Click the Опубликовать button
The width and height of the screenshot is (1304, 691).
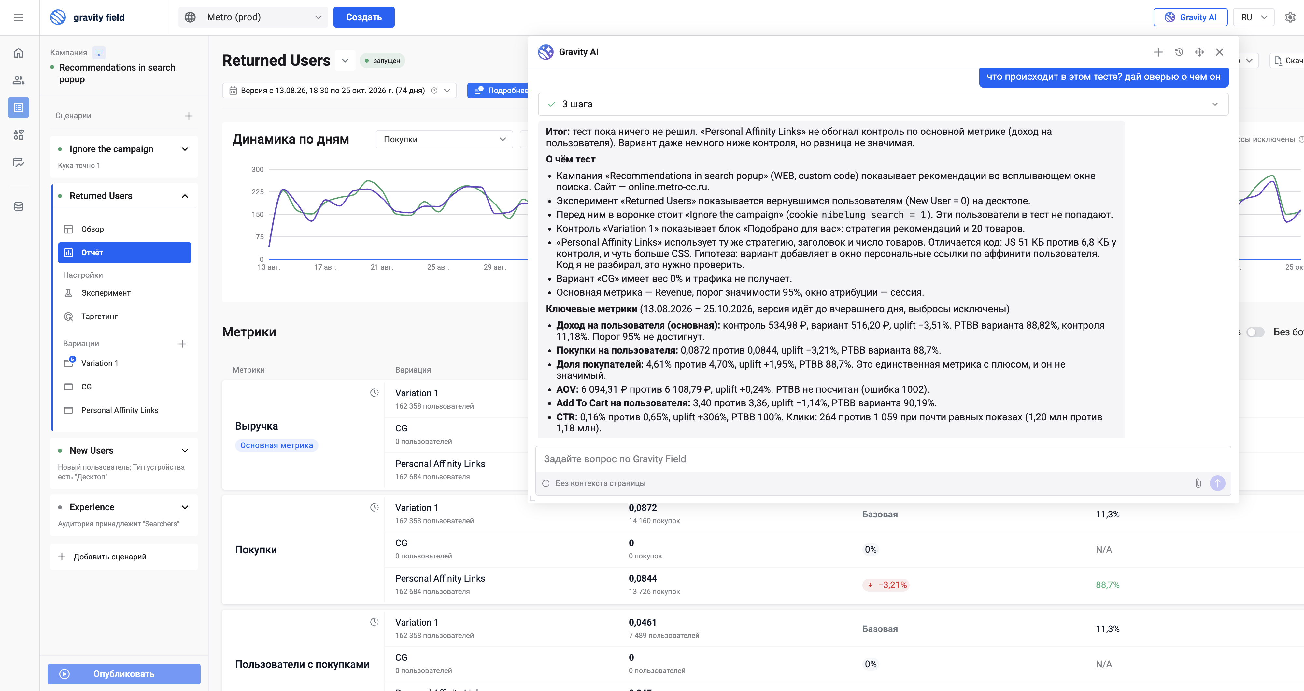[x=124, y=674]
